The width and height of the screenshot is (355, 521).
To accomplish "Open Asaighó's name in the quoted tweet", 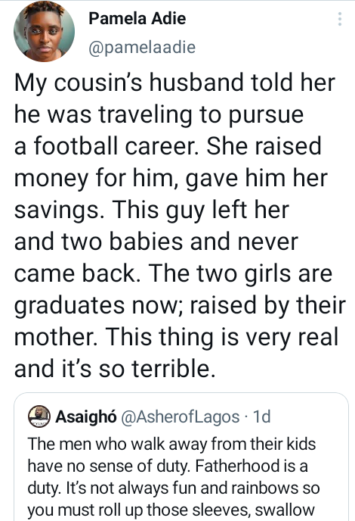I will click(86, 416).
